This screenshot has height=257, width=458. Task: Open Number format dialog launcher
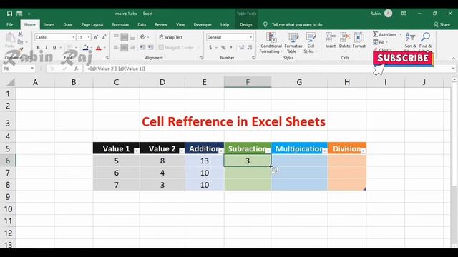coord(253,58)
